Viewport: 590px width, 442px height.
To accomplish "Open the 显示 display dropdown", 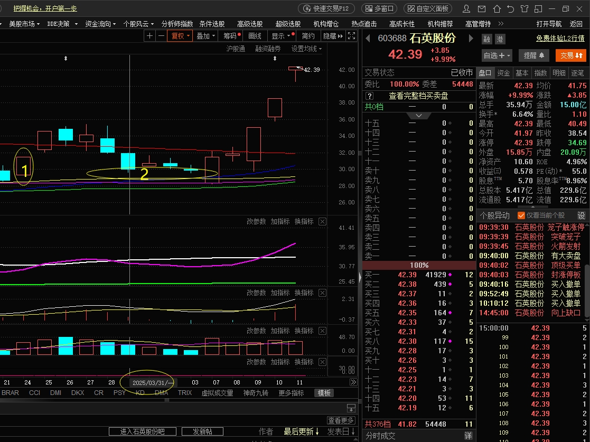I will point(281,36).
